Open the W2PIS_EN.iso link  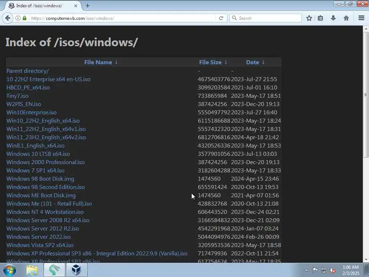click(x=23, y=104)
